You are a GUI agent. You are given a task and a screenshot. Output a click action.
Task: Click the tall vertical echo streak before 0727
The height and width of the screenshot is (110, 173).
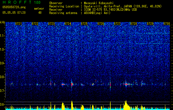[x=110, y=84]
